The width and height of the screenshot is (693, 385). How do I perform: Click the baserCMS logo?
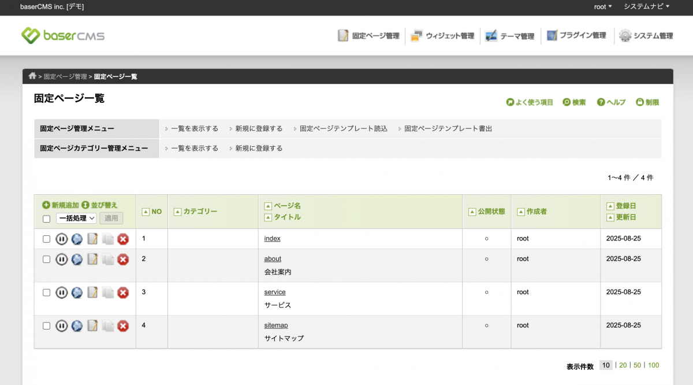pyautogui.click(x=63, y=36)
